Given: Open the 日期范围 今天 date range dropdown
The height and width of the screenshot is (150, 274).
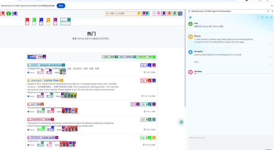Looking at the screenshot, I should click(146, 57).
